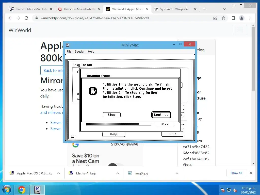
Task: Go back in Chrome
Action: 10,18
